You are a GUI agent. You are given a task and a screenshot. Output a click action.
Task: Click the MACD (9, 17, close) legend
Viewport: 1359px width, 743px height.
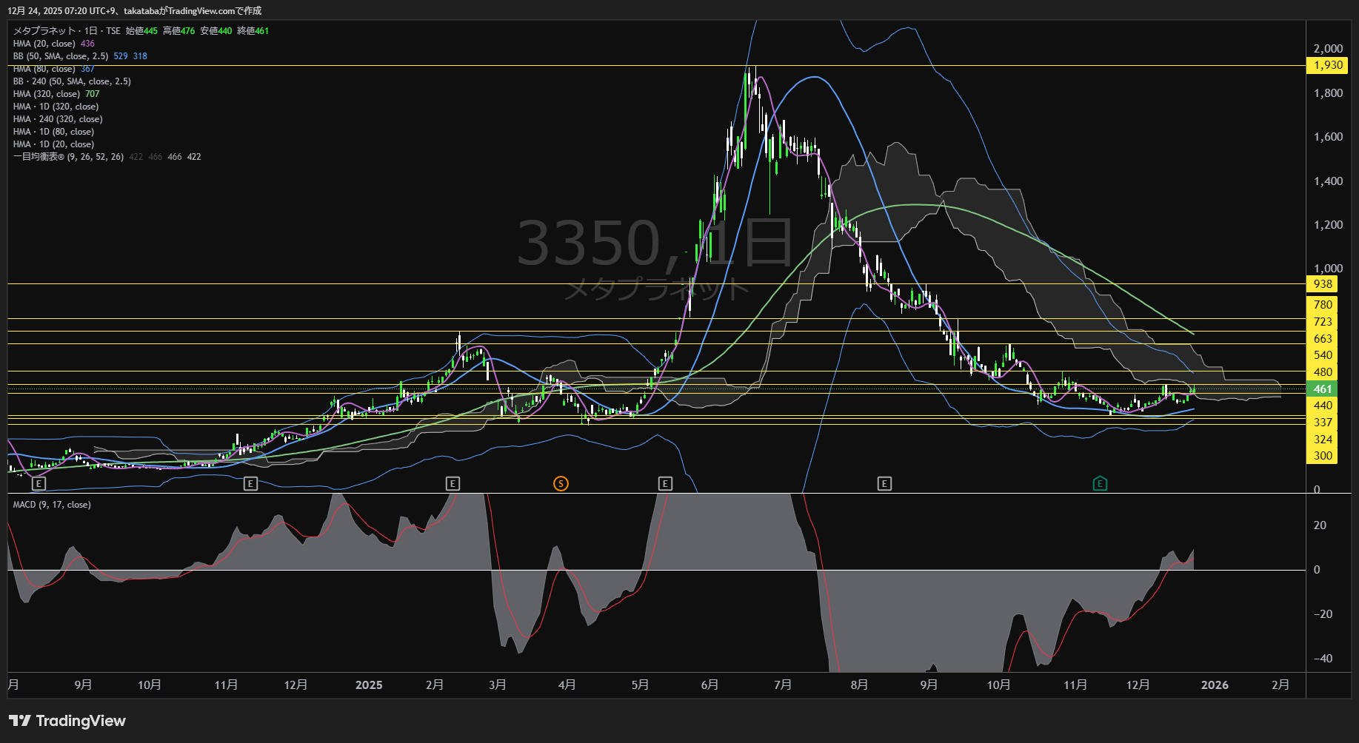52,505
